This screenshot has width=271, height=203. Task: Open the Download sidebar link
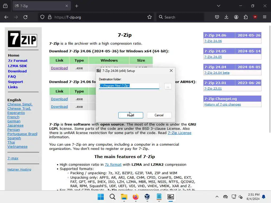(17, 71)
